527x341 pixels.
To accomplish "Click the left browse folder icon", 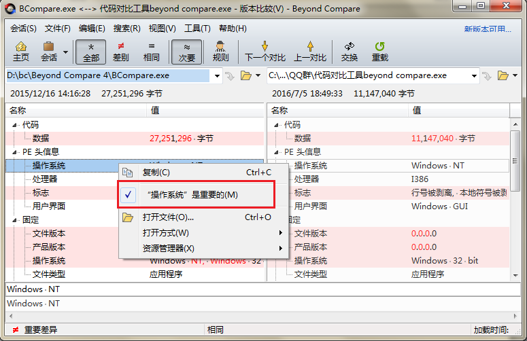I will coord(246,76).
